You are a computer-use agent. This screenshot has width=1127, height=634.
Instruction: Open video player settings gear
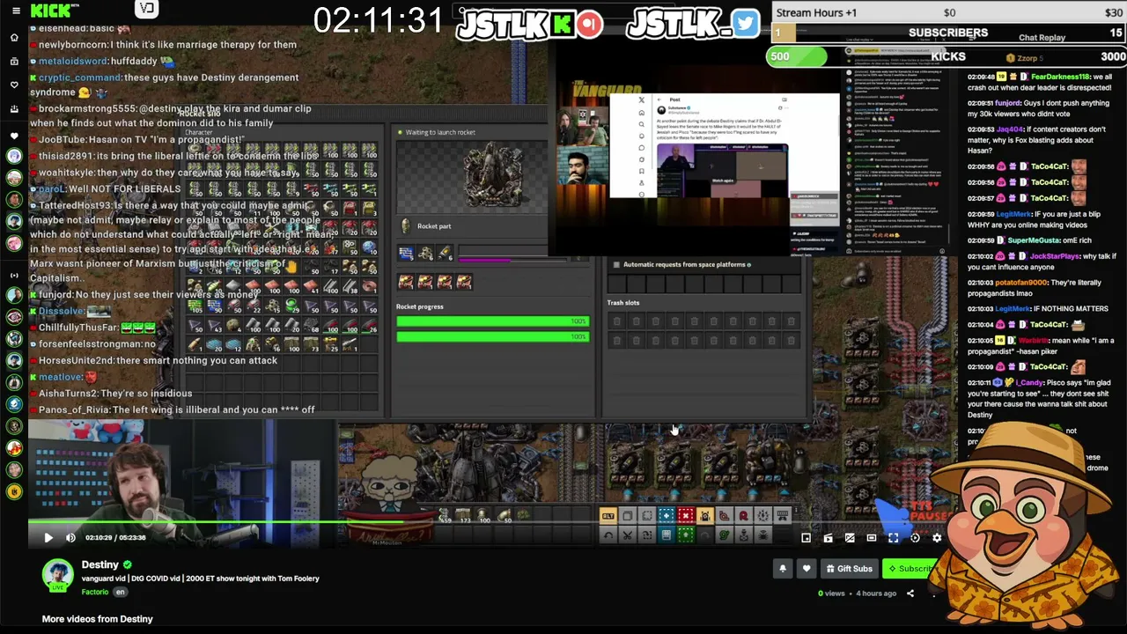937,537
